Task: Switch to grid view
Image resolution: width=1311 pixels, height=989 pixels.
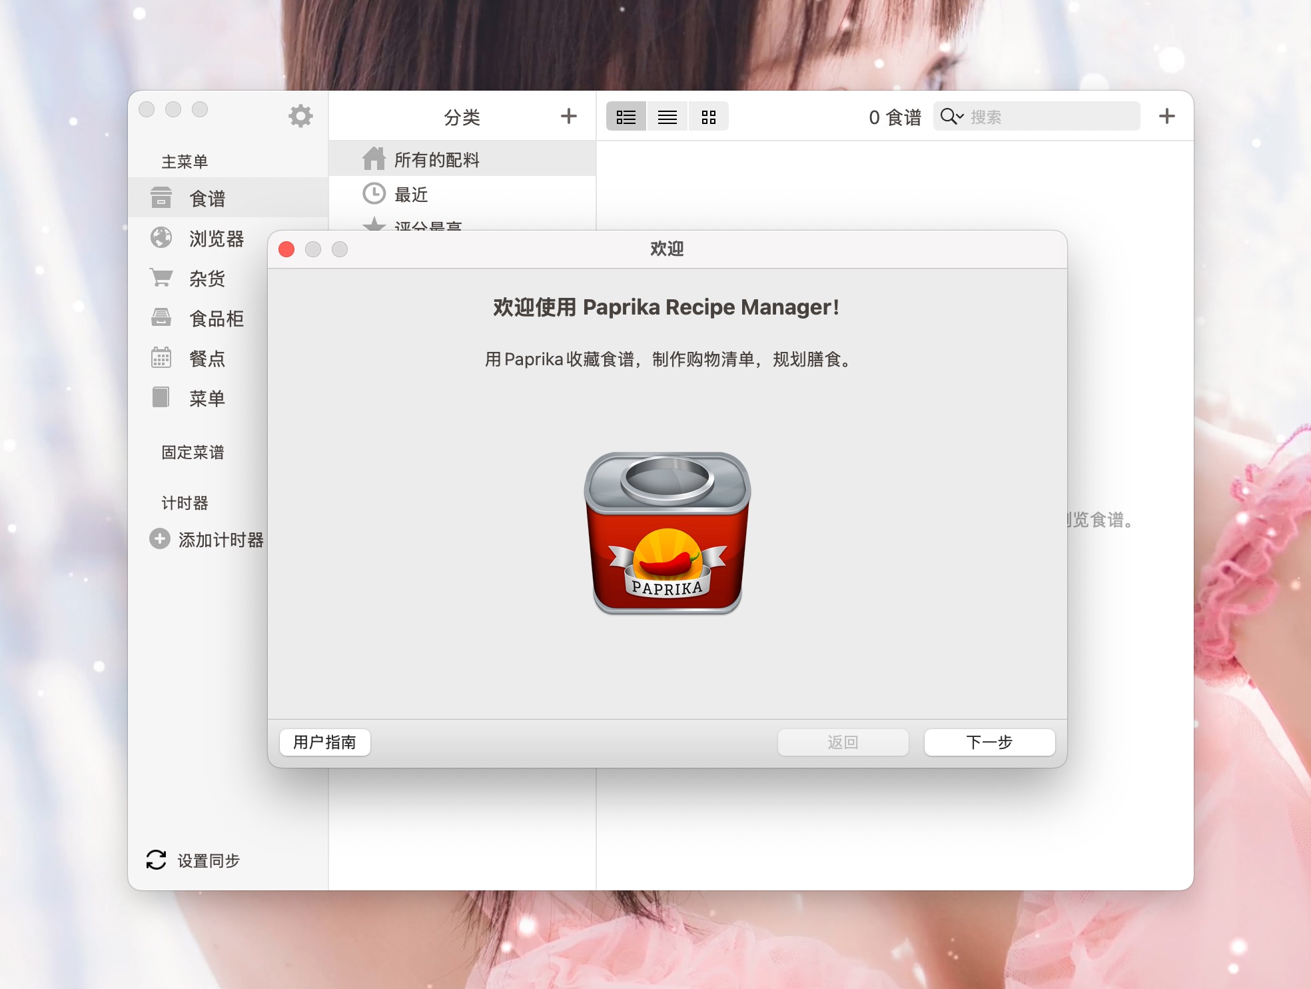Action: tap(708, 117)
